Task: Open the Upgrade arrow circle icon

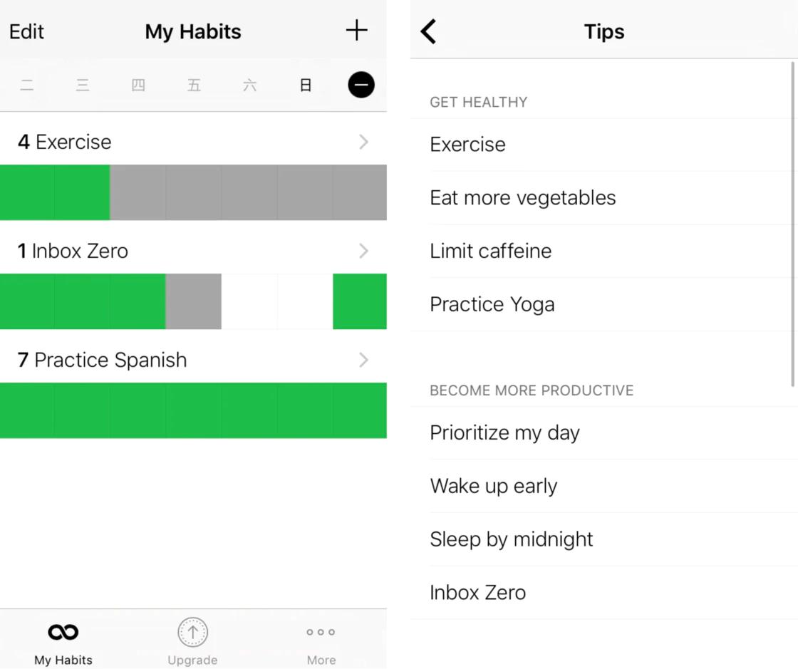Action: 192,632
